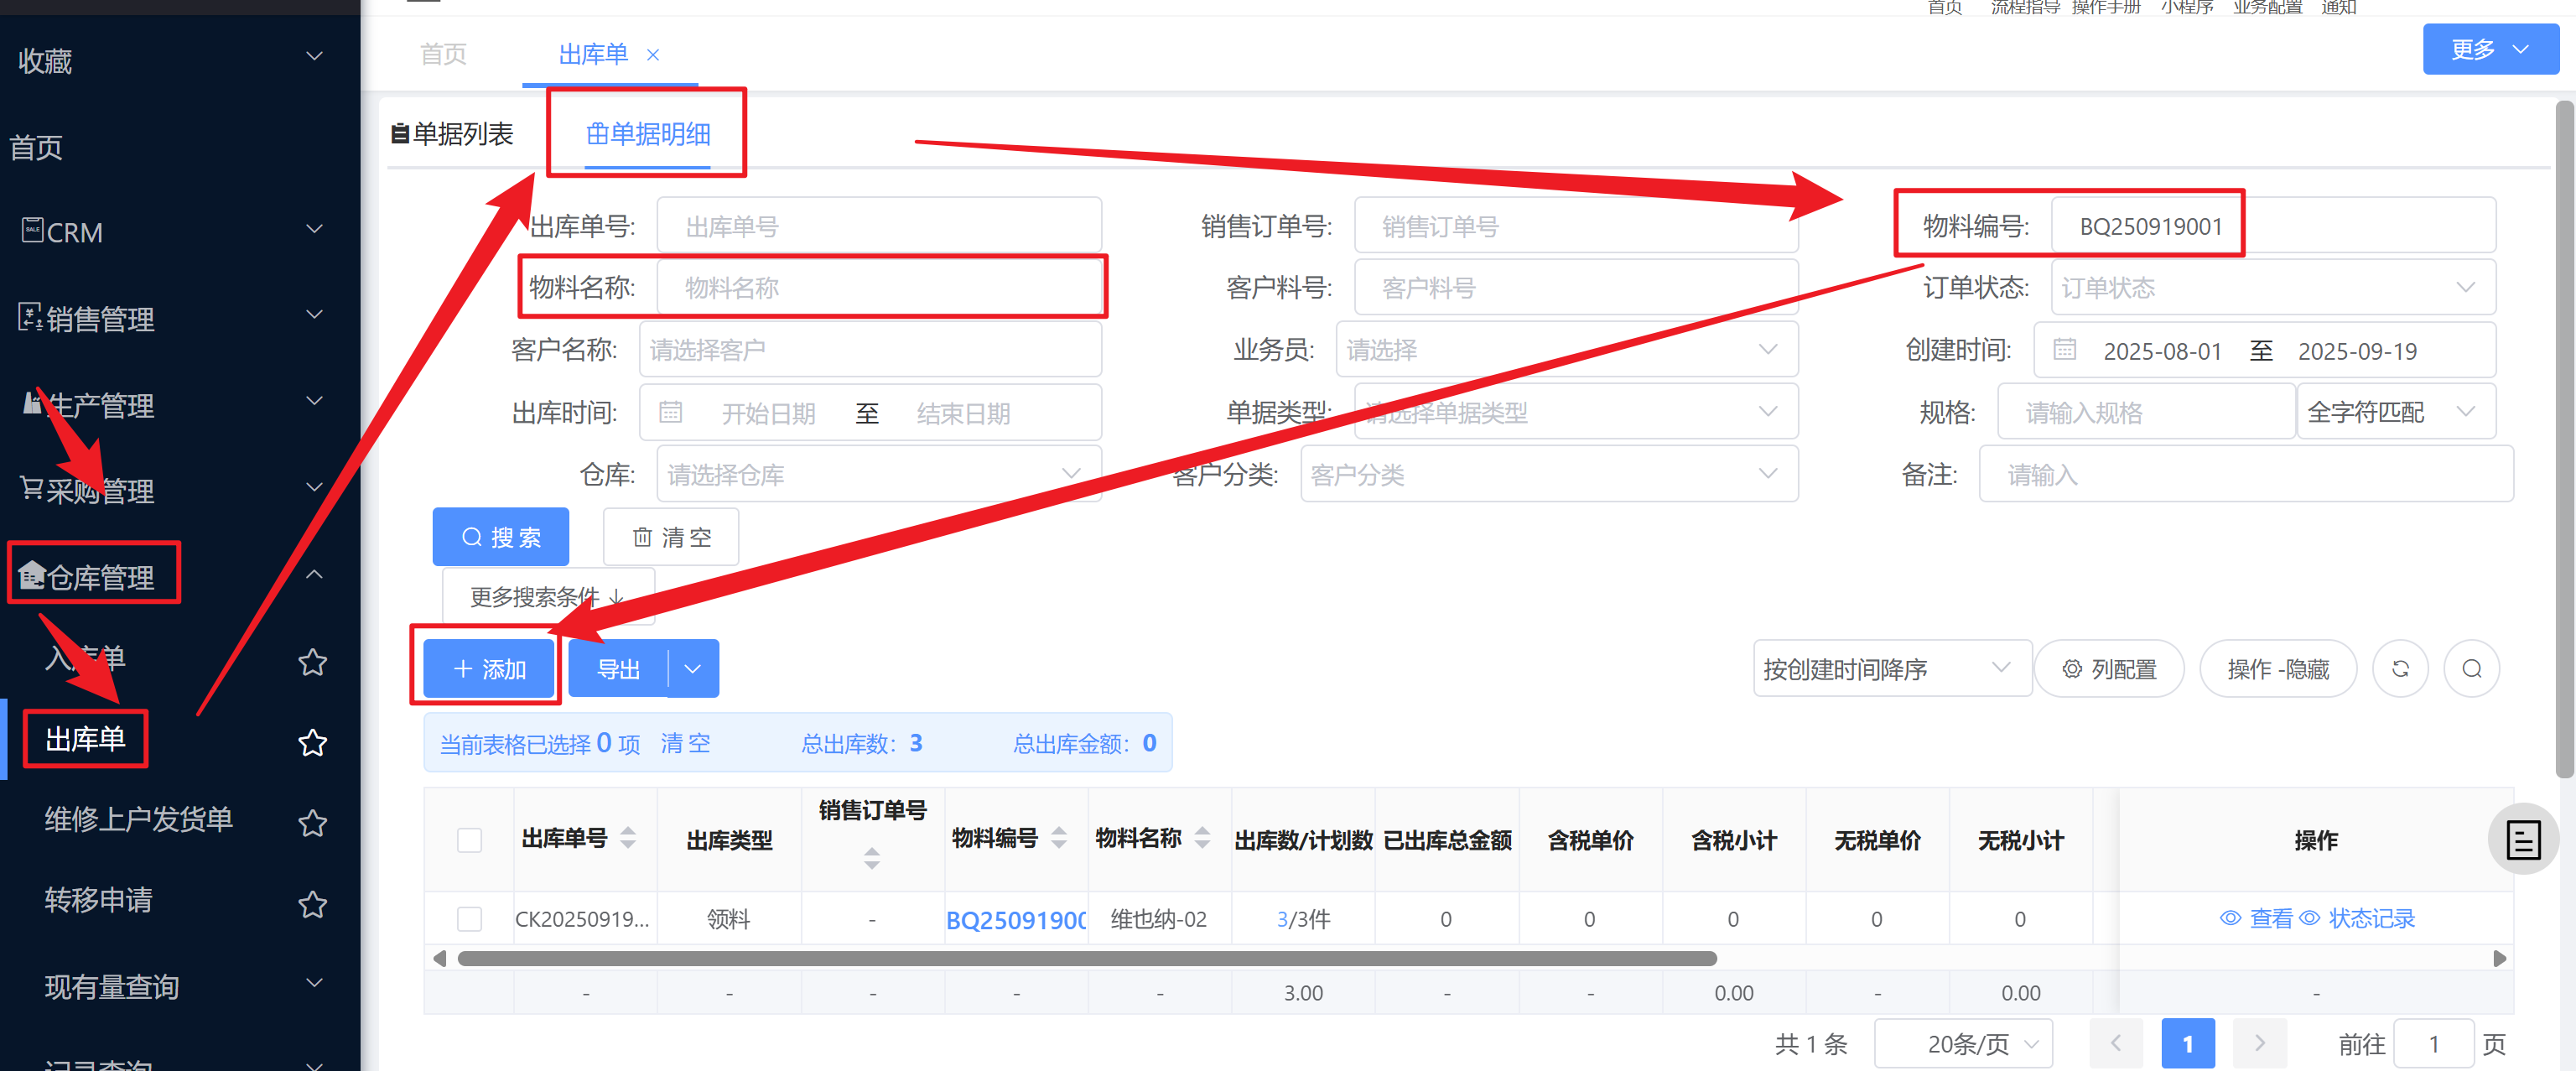Sort by 物料名称 column arrows
The height and width of the screenshot is (1071, 2576).
(1202, 837)
